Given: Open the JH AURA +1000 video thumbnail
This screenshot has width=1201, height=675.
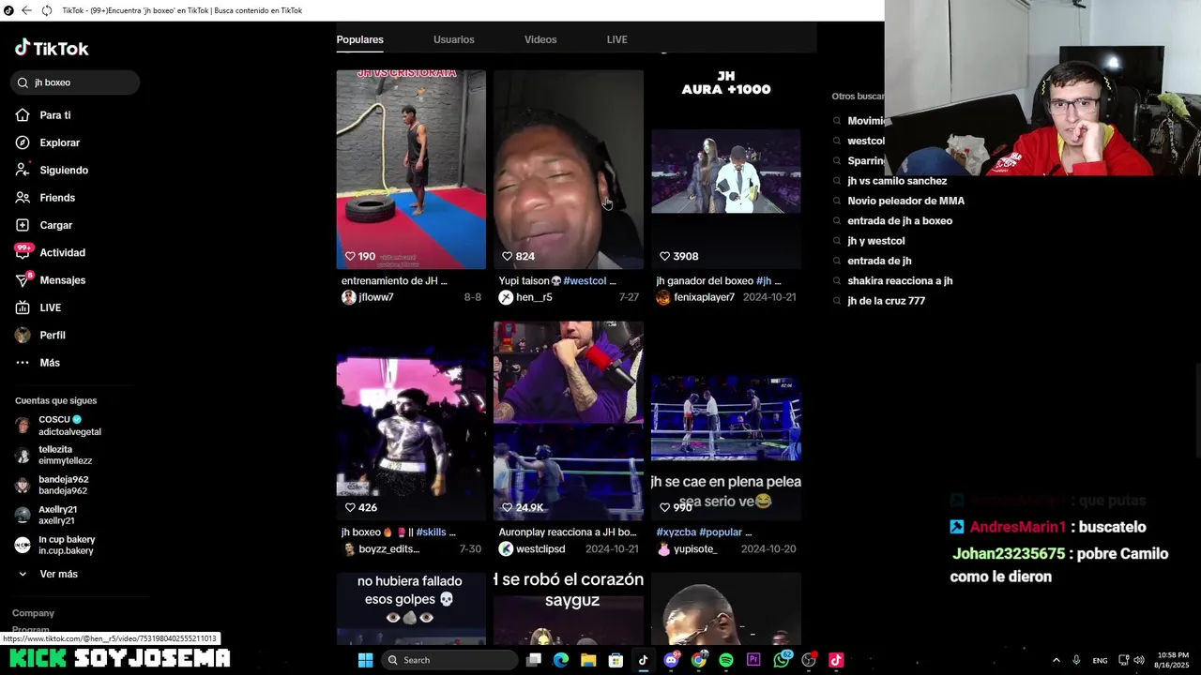Looking at the screenshot, I should click(x=726, y=170).
